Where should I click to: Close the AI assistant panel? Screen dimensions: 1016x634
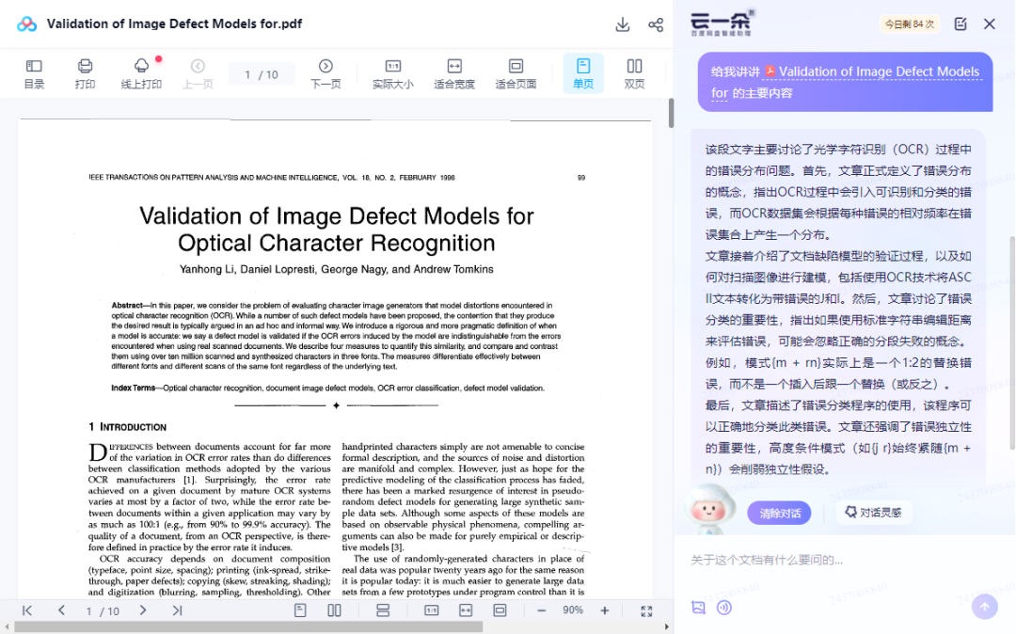(990, 24)
